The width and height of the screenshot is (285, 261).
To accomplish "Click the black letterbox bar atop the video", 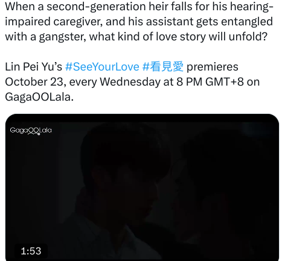I will [142, 118].
